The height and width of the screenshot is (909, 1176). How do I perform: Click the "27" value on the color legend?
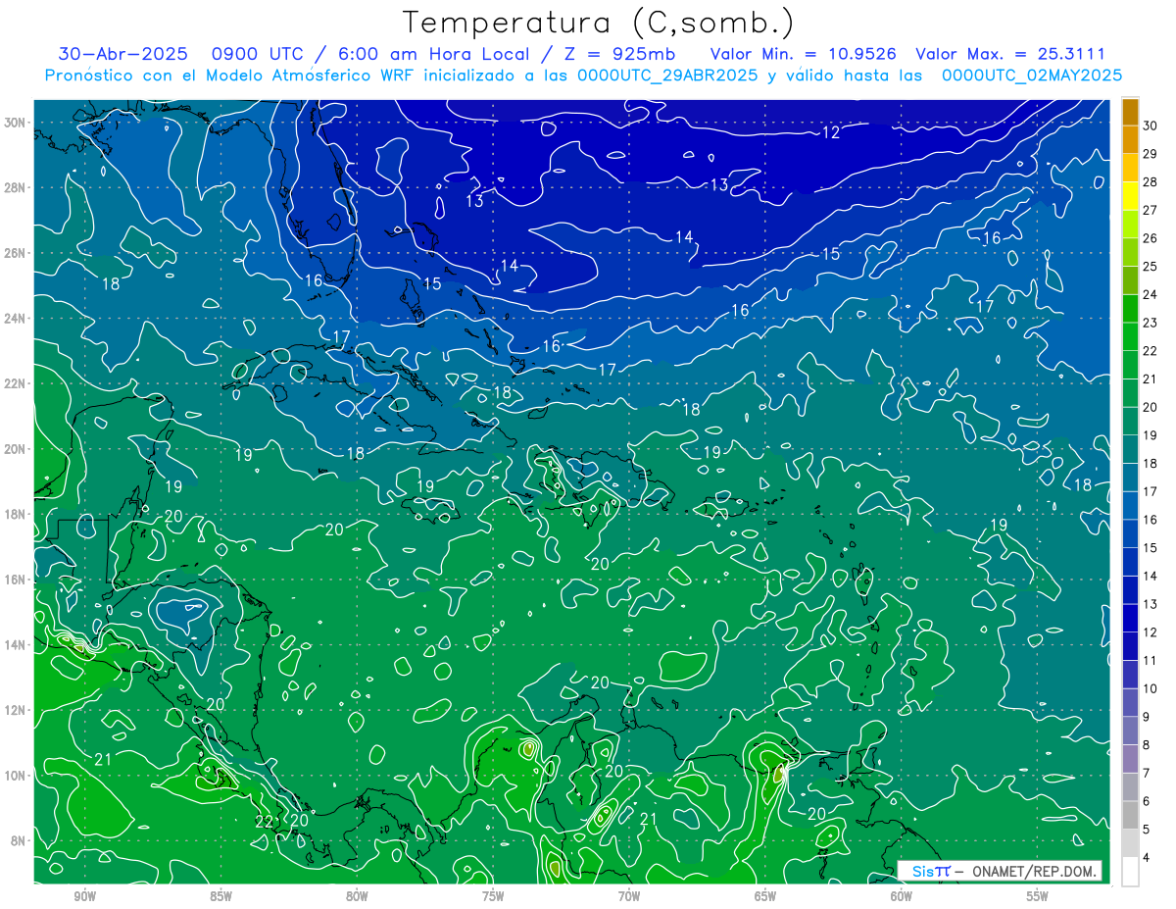pyautogui.click(x=1151, y=210)
